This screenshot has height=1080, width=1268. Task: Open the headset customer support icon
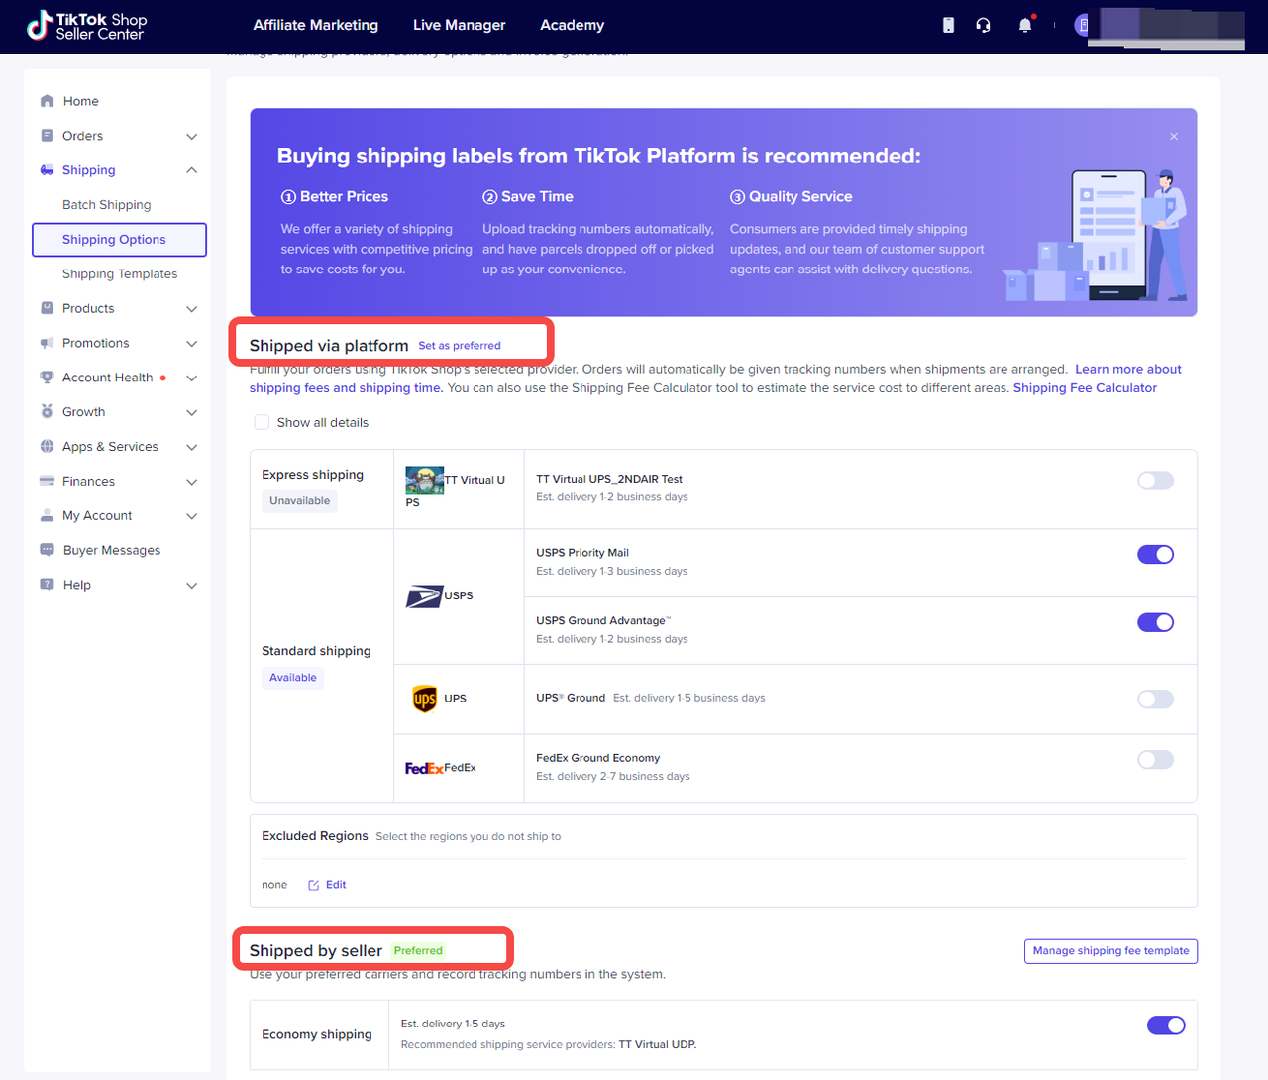pos(983,25)
